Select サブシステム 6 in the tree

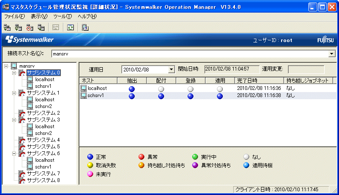(43, 153)
